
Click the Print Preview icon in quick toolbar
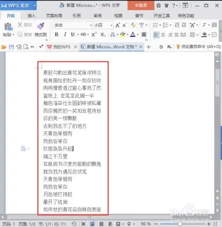point(26,47)
